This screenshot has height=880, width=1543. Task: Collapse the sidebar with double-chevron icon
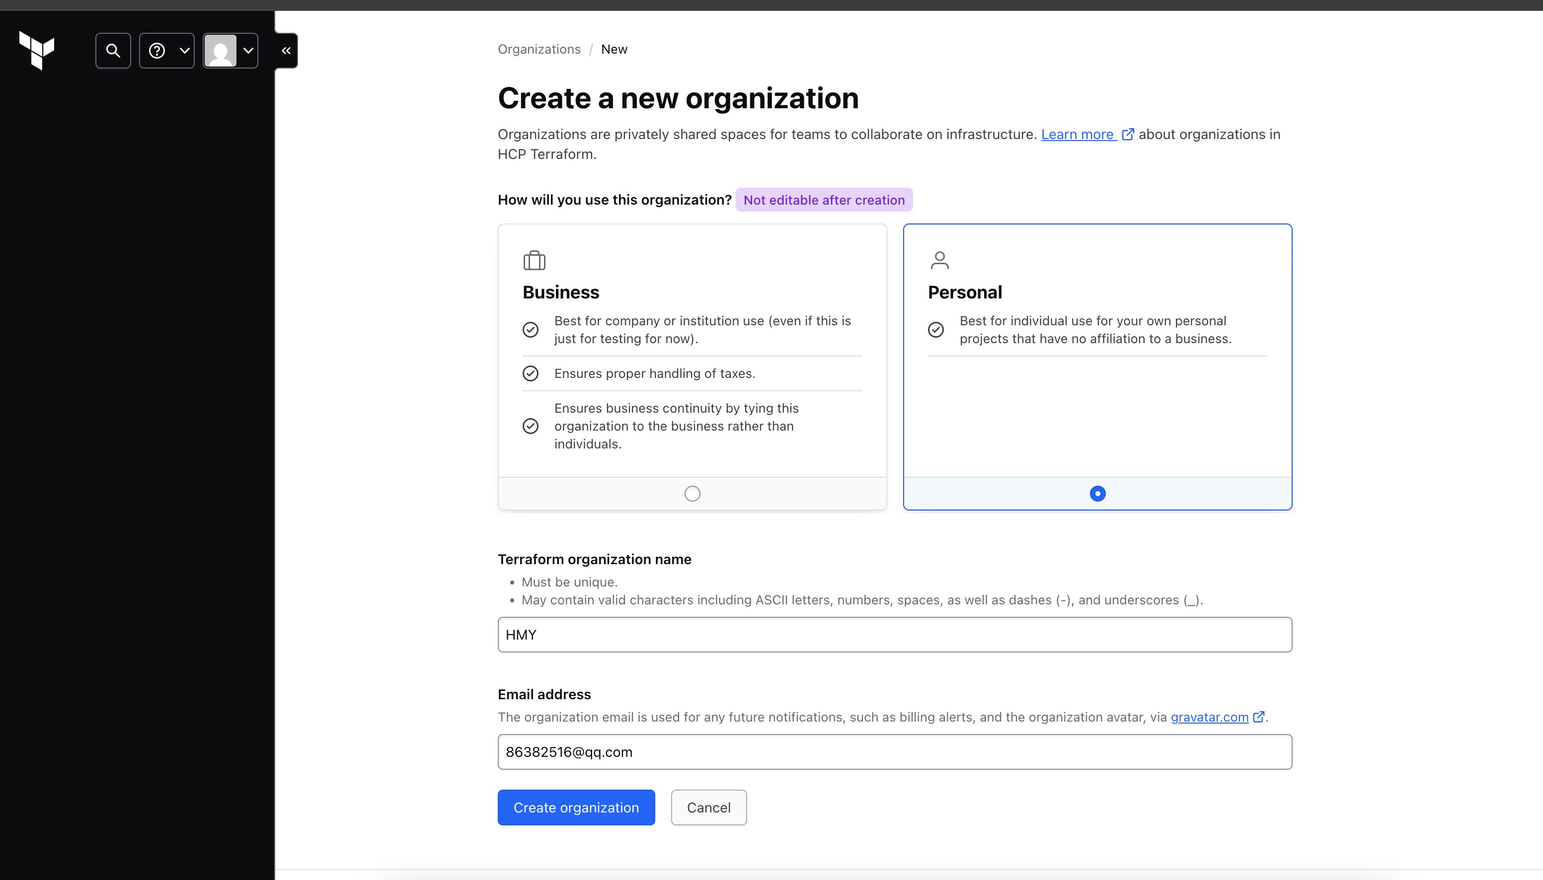point(287,51)
